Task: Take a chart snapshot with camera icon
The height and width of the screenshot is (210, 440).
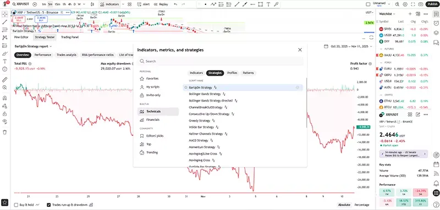Action: [420, 4]
